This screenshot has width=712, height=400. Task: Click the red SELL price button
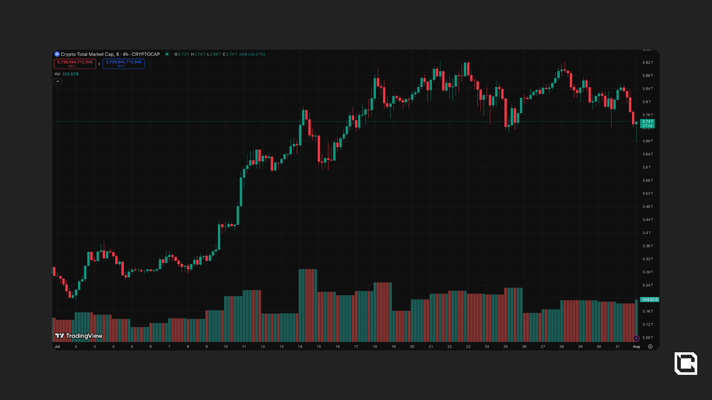75,64
